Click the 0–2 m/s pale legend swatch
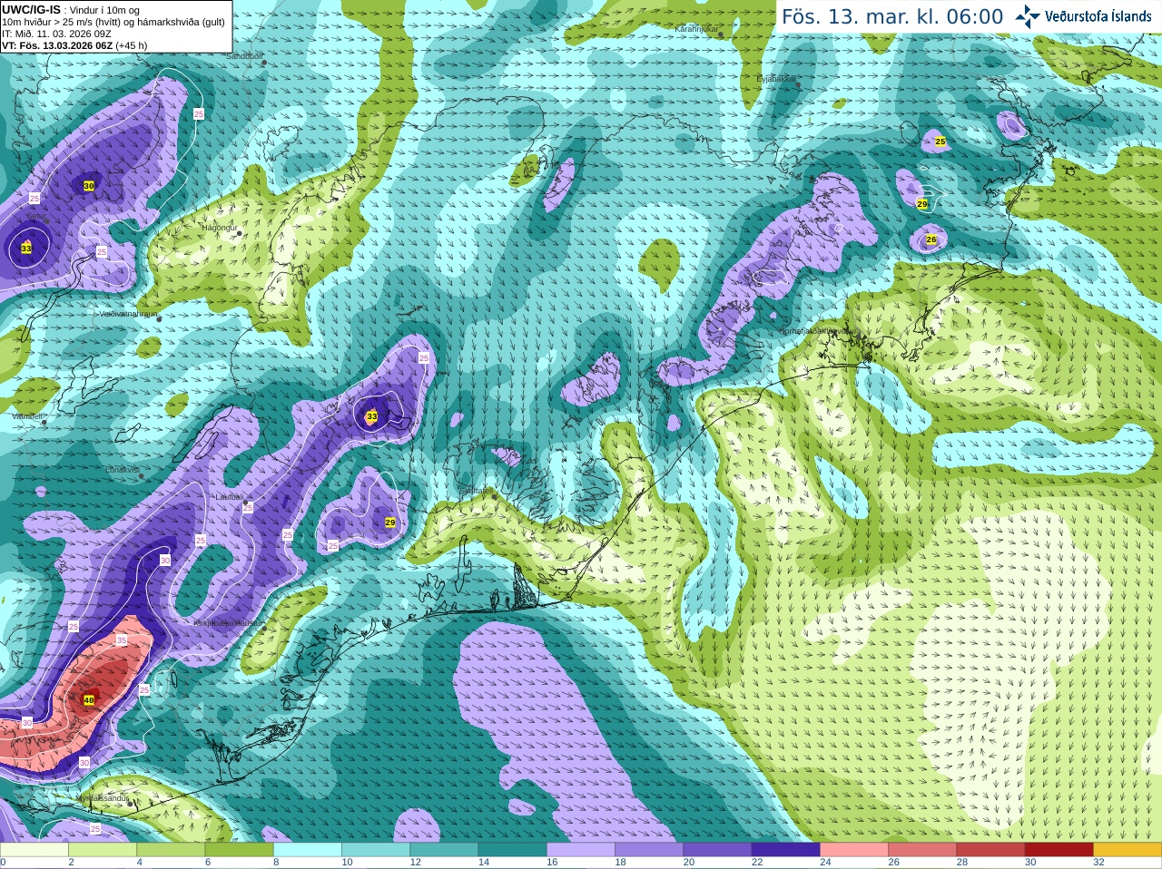Image resolution: width=1162 pixels, height=869 pixels. tap(34, 850)
